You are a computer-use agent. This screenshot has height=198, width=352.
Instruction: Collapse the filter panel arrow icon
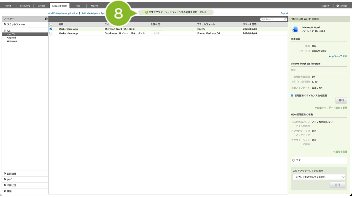point(46,19)
